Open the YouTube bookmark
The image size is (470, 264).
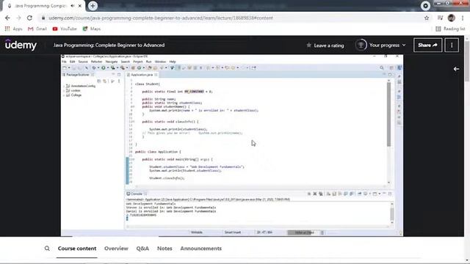coord(65,29)
